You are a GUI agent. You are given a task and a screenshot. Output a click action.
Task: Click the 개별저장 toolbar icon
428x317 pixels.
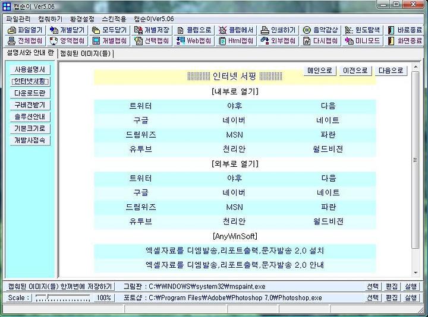tap(139, 30)
